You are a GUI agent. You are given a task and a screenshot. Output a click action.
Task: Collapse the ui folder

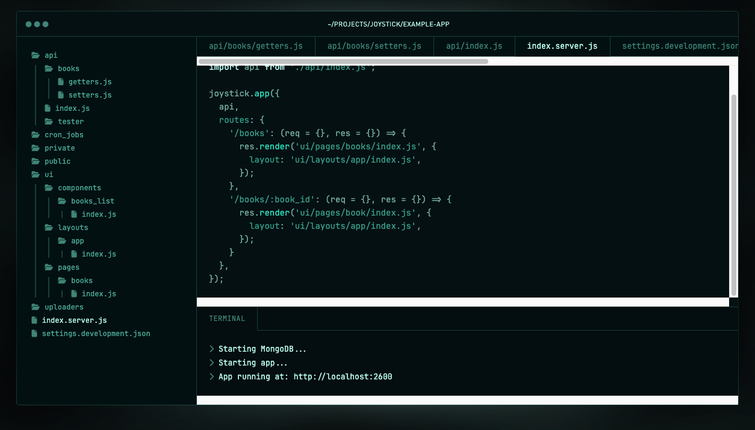pyautogui.click(x=48, y=175)
